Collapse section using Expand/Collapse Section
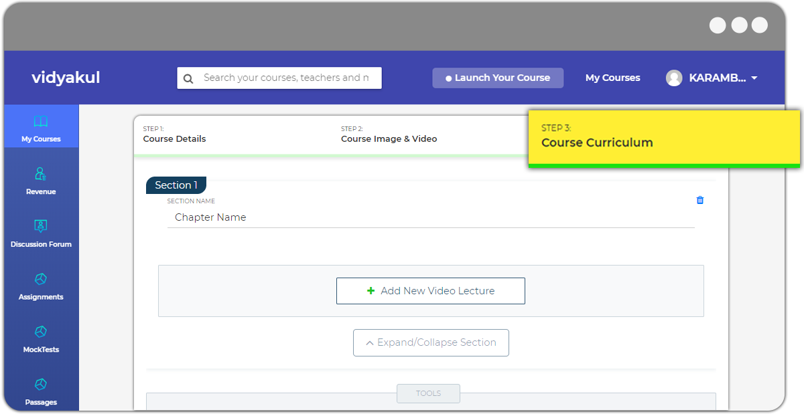 point(431,342)
